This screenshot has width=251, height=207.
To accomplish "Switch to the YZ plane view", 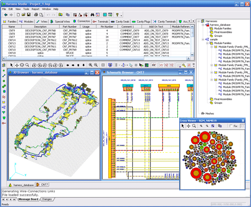I will pyautogui.click(x=172, y=65).
